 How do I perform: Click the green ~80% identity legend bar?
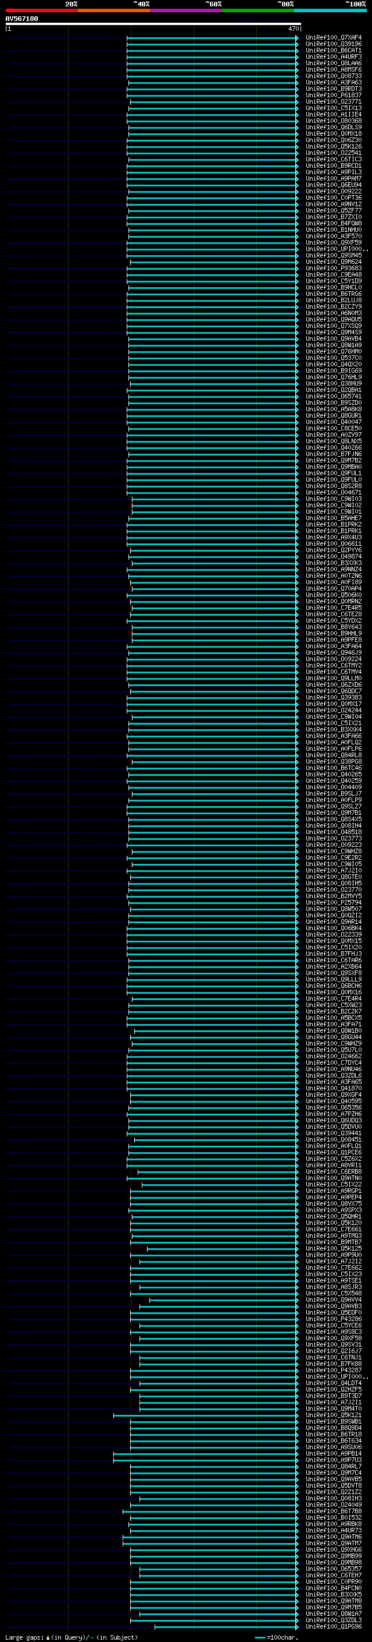coord(258,10)
